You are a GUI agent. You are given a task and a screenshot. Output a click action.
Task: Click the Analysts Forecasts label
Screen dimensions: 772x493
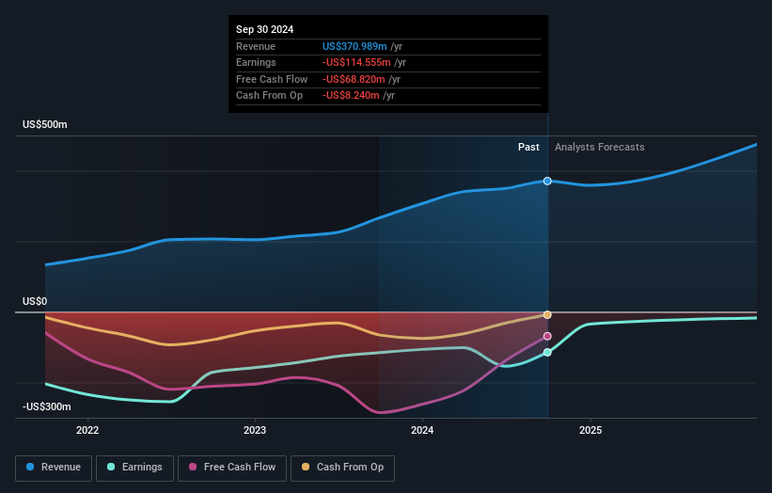click(600, 148)
